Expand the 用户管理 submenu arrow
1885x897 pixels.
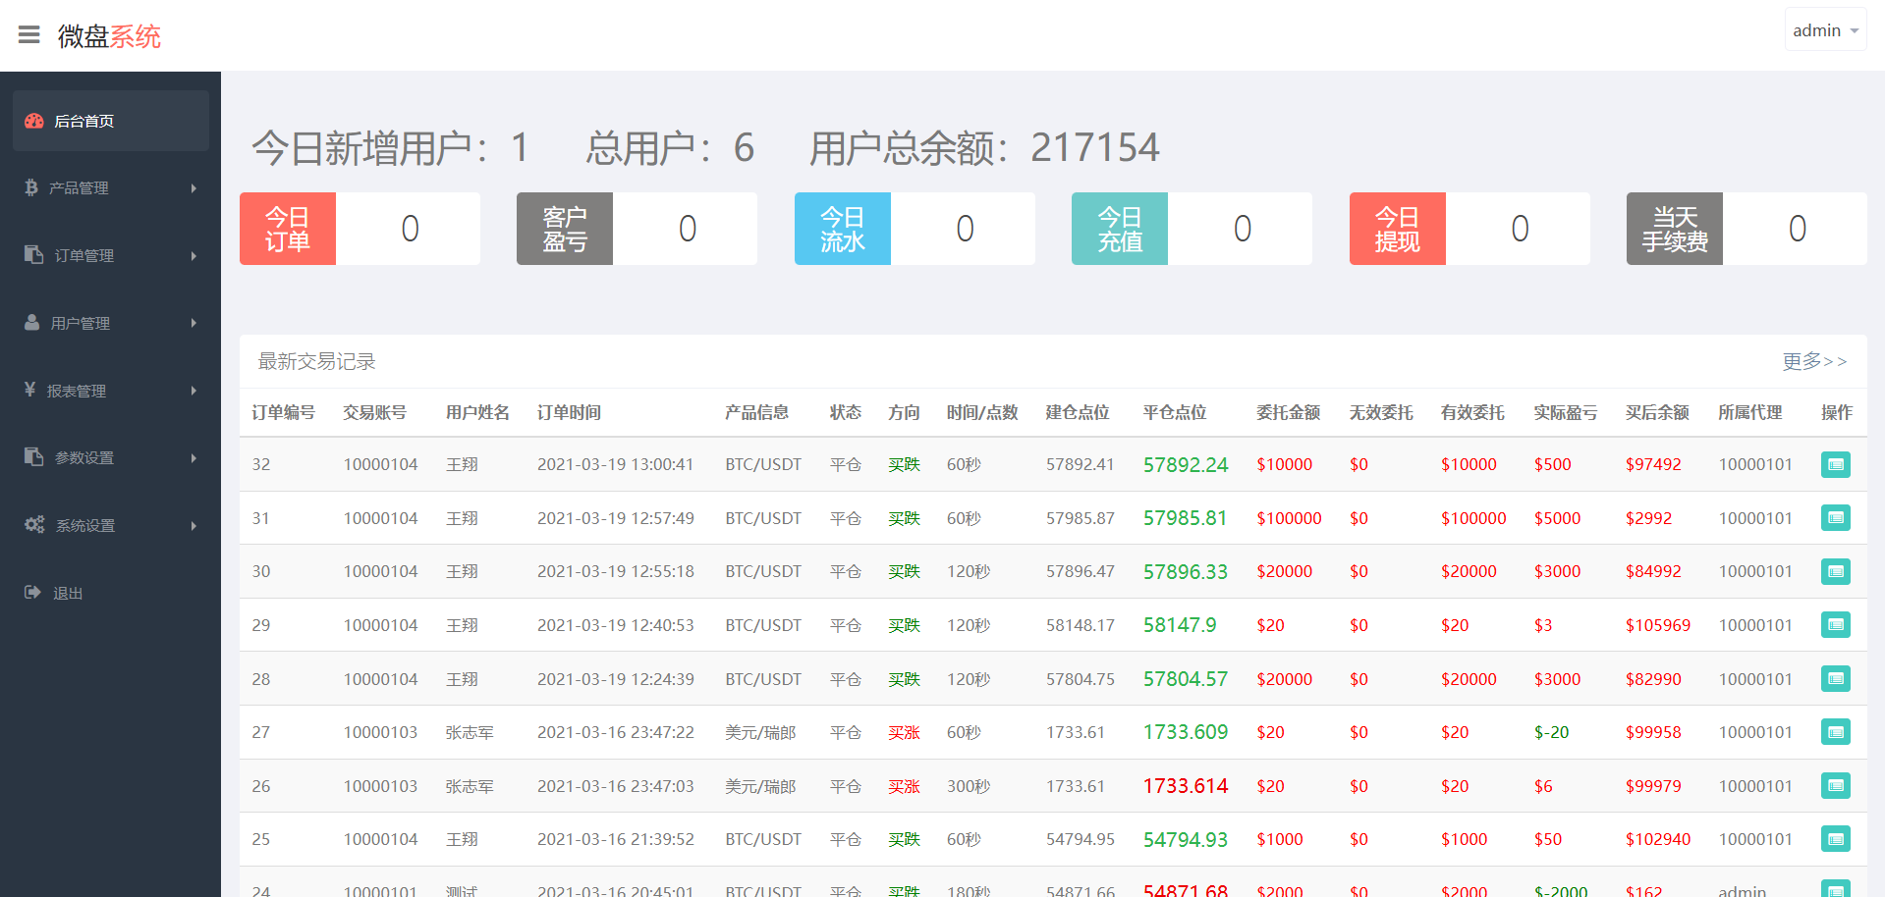pyautogui.click(x=194, y=323)
